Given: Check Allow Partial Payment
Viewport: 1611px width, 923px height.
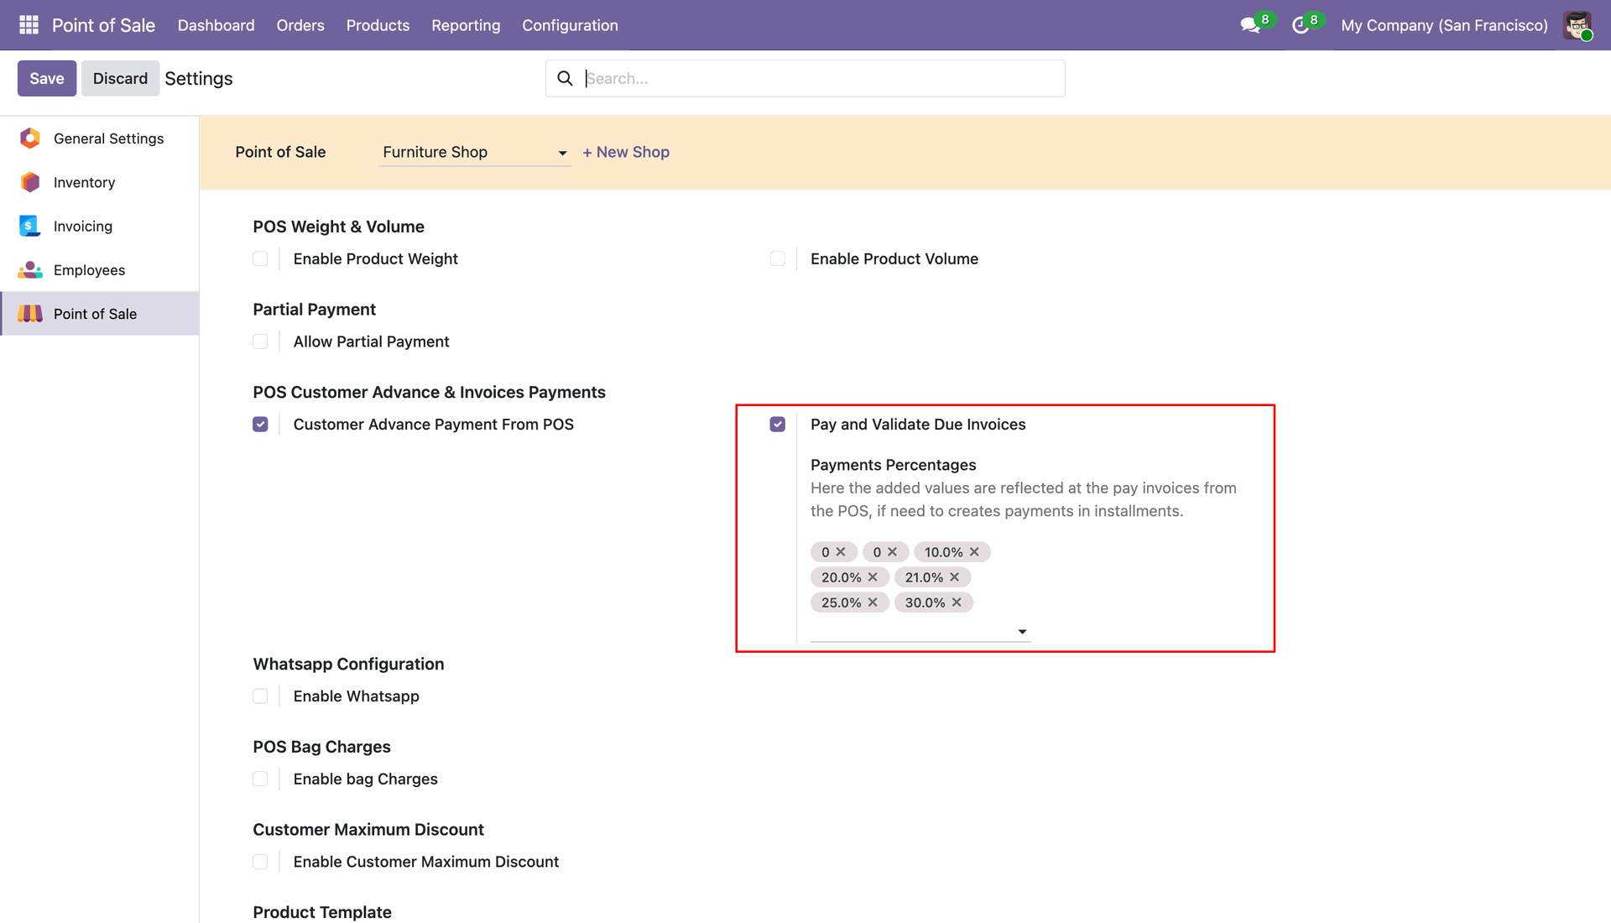Looking at the screenshot, I should [x=260, y=342].
